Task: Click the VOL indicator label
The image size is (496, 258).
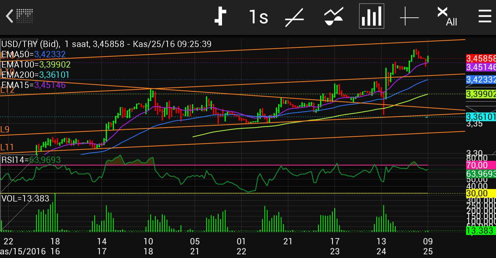Action: [x=25, y=198]
